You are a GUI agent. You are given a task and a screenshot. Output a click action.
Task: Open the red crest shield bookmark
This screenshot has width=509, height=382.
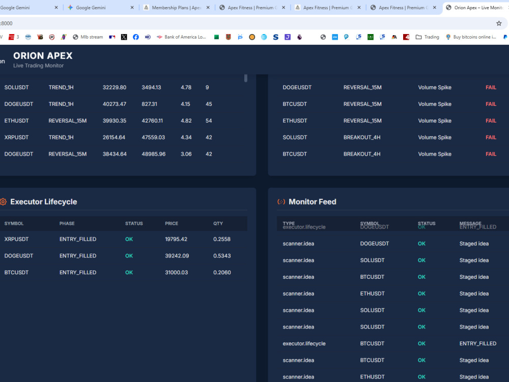click(229, 37)
